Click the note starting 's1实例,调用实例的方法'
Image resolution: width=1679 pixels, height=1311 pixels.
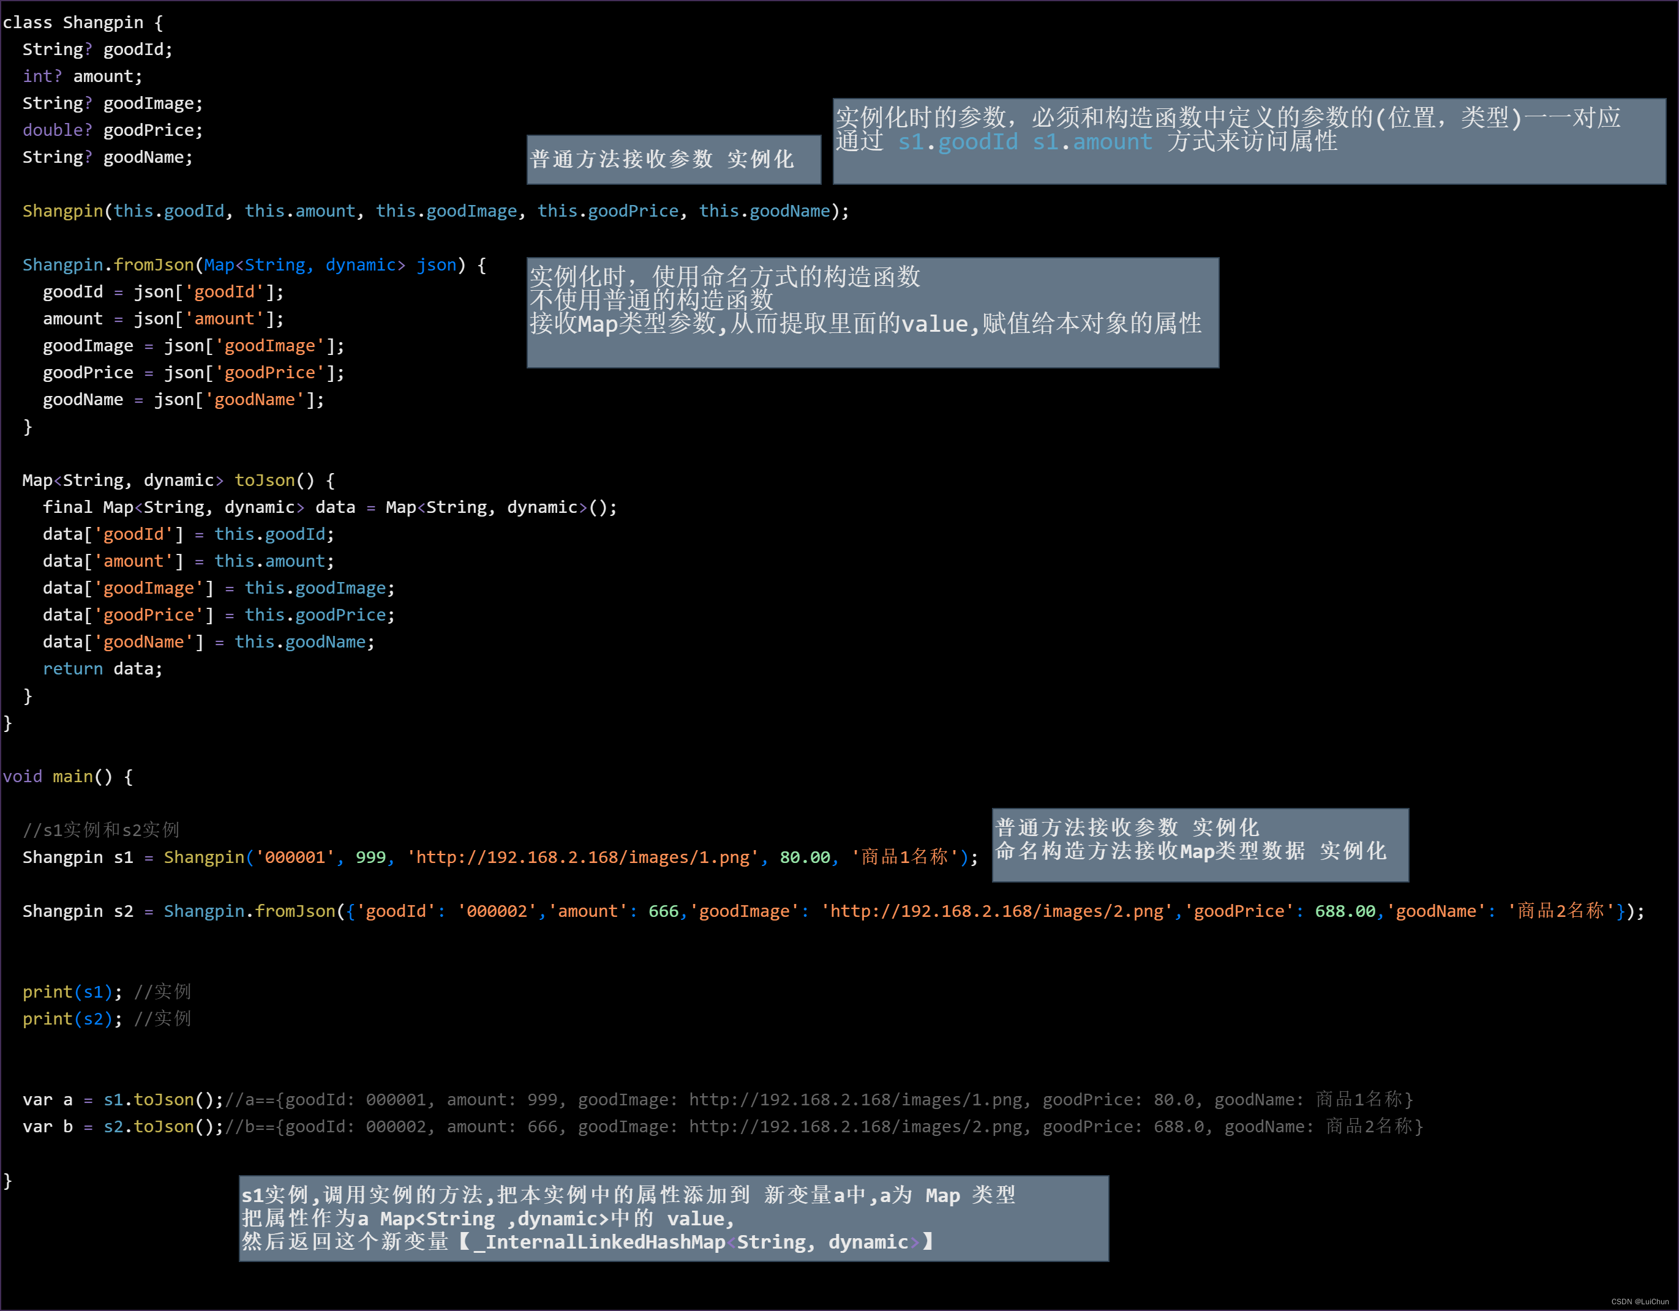click(x=674, y=1218)
